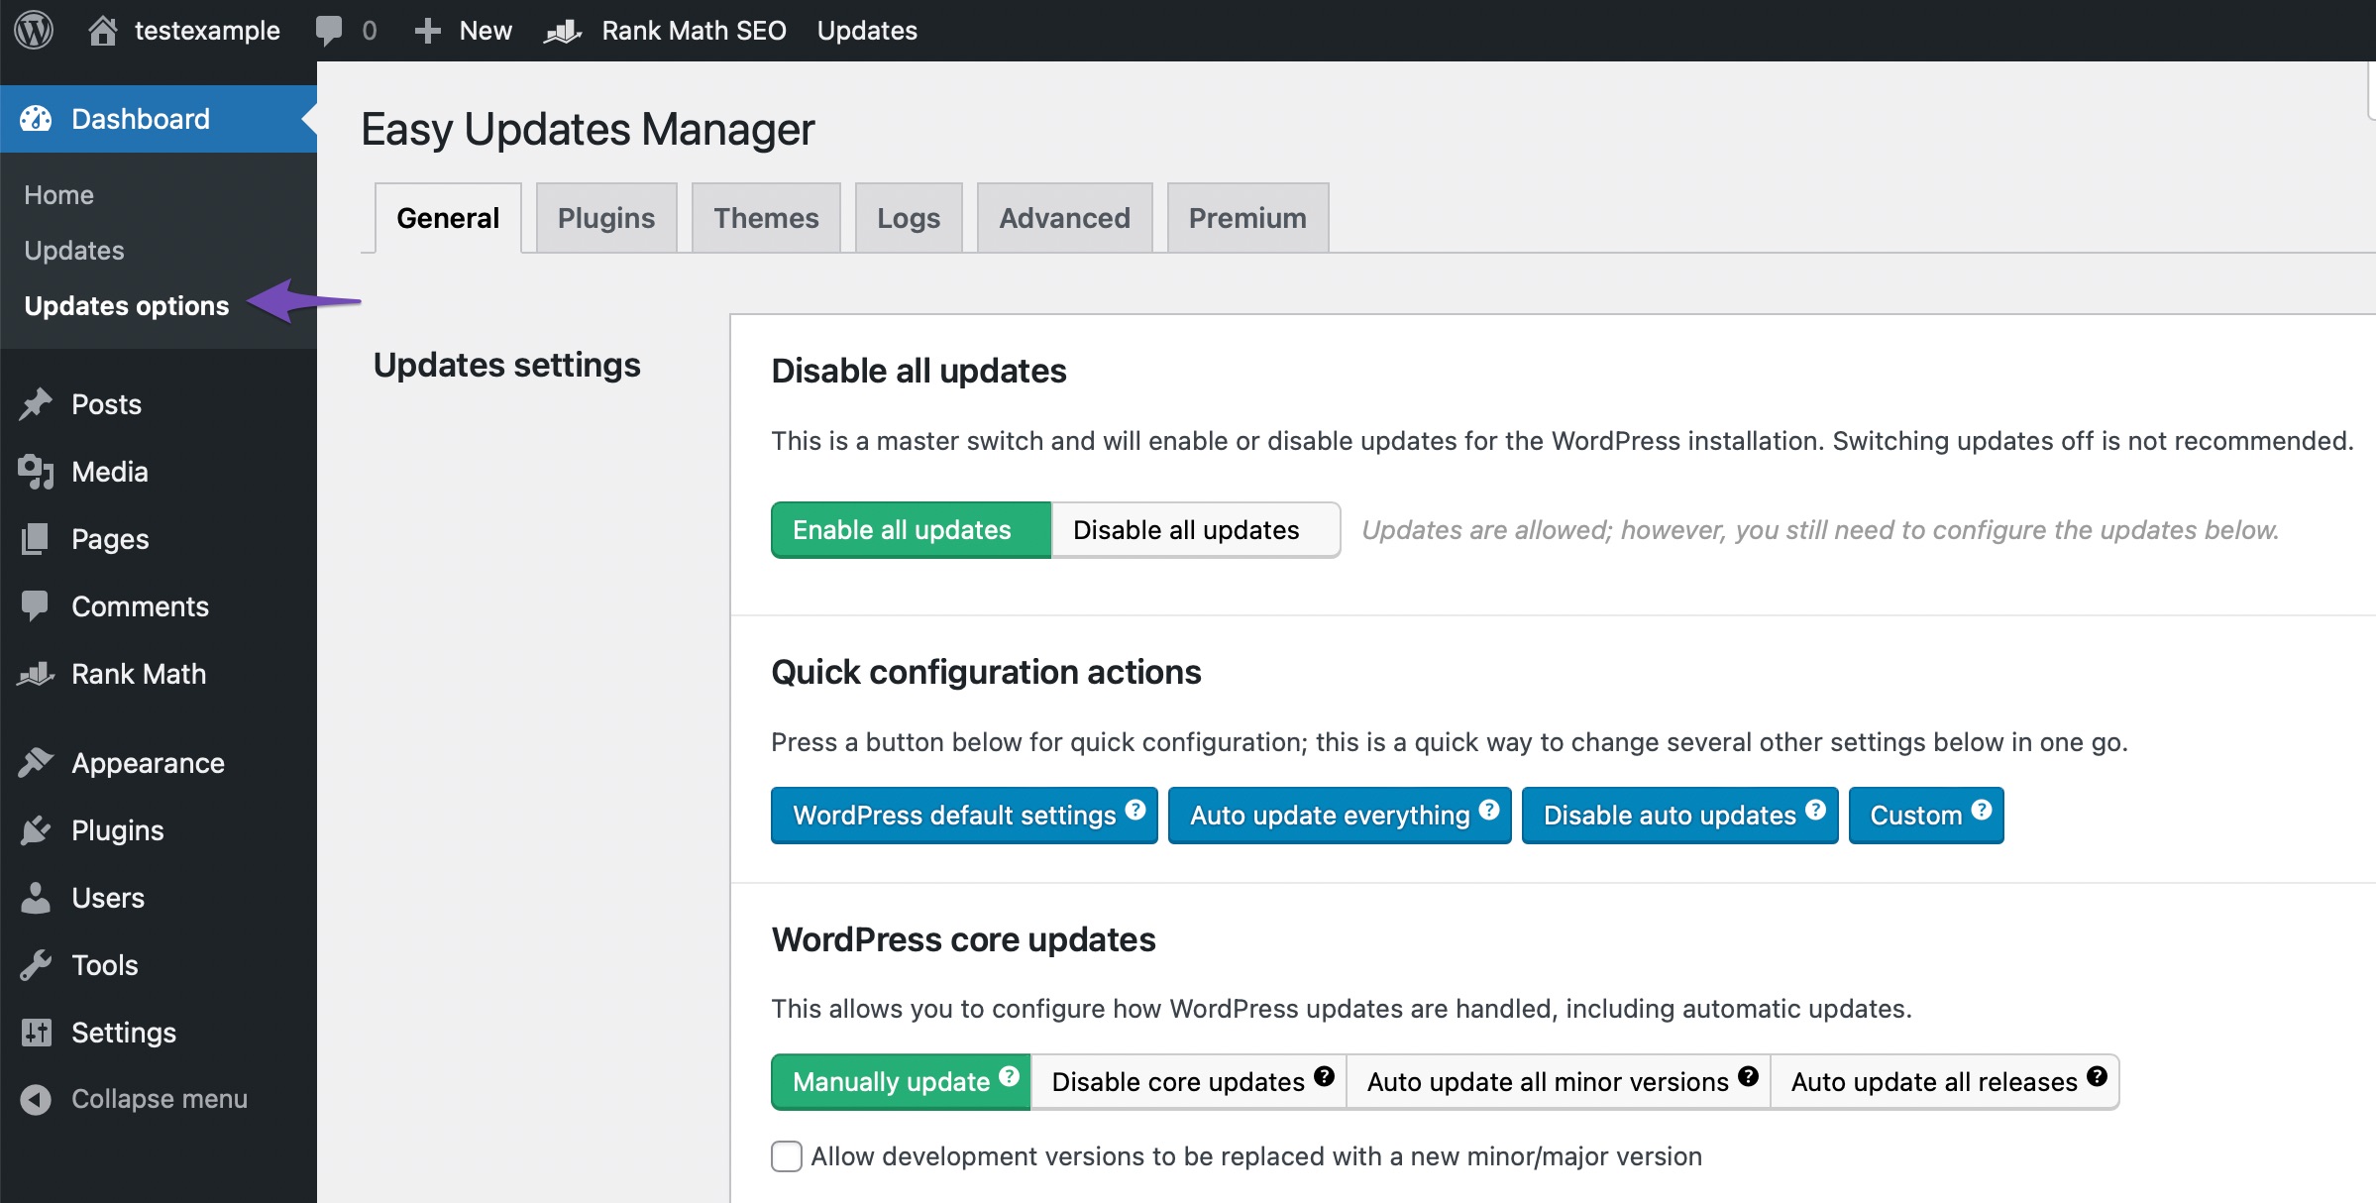Click the Plugins plug icon in sidebar
Viewport: 2376px width, 1203px height.
coord(36,830)
